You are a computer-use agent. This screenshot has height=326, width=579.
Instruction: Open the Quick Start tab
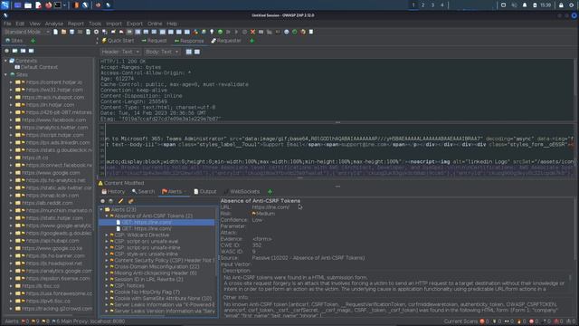pyautogui.click(x=118, y=41)
